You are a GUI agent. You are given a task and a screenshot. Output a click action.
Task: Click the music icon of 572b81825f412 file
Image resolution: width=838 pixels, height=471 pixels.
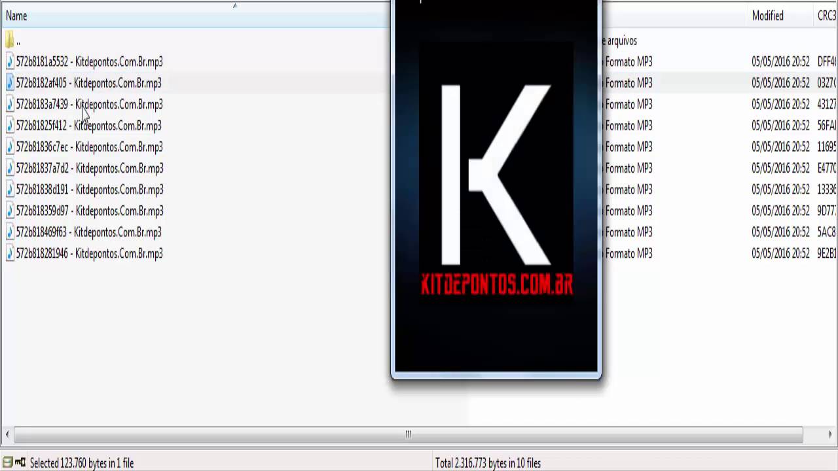(x=10, y=126)
